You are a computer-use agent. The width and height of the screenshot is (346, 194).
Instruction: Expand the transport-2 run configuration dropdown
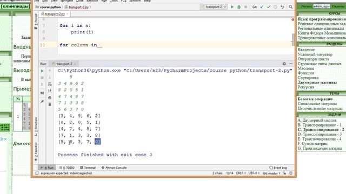[x=214, y=7]
